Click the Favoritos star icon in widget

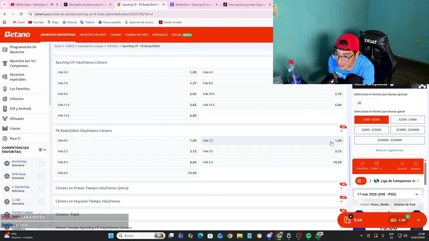[362, 164]
